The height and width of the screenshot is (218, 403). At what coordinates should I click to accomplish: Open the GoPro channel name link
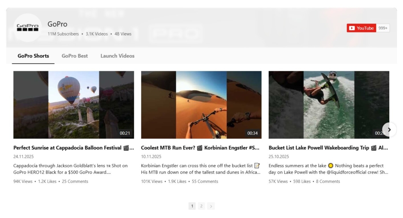point(57,24)
